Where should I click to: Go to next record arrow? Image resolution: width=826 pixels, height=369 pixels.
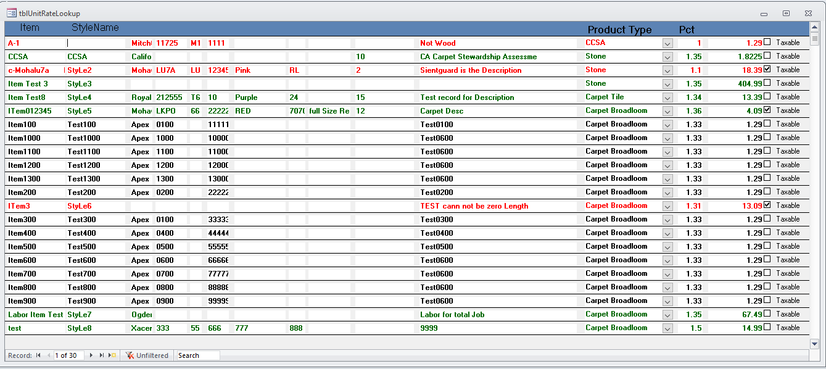(91, 355)
